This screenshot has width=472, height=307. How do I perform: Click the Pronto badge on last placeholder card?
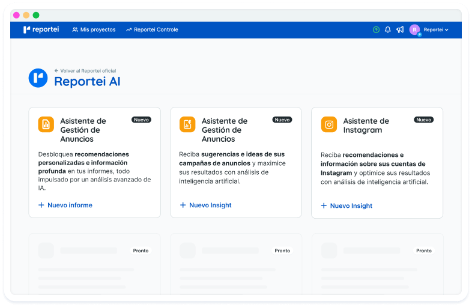point(424,251)
